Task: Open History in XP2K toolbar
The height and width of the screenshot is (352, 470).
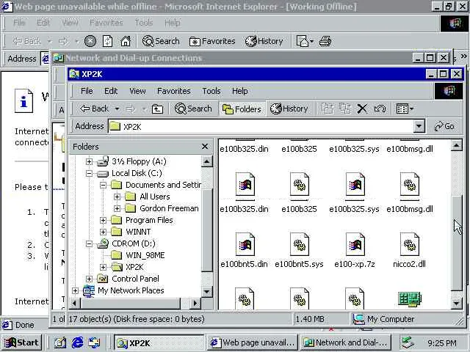Action: tap(289, 109)
